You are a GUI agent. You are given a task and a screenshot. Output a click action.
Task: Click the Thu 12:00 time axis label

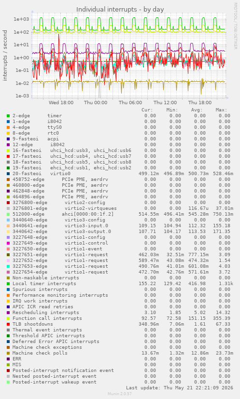pos(165,103)
